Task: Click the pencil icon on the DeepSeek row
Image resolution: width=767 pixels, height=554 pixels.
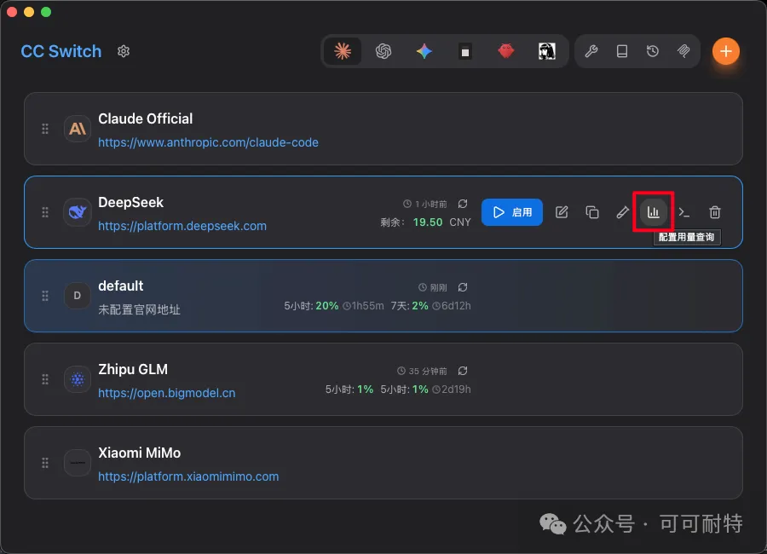Action: pos(622,212)
